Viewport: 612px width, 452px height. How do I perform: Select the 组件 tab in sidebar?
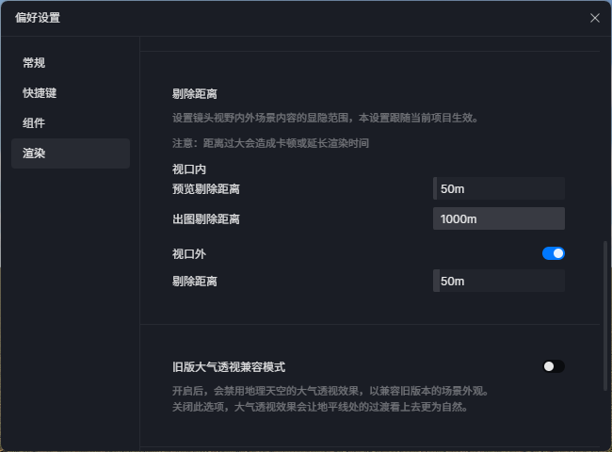click(35, 123)
